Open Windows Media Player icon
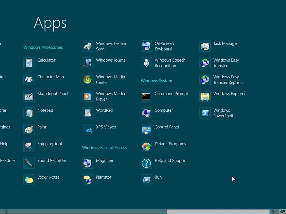The width and height of the screenshot is (286, 214). (88, 96)
